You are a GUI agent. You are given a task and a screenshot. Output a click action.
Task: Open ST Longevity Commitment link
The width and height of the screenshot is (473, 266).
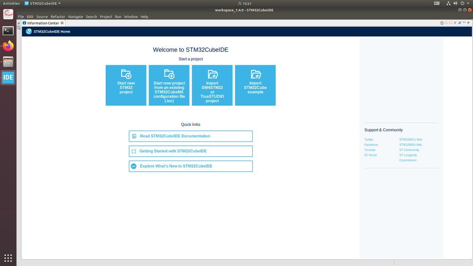point(408,158)
